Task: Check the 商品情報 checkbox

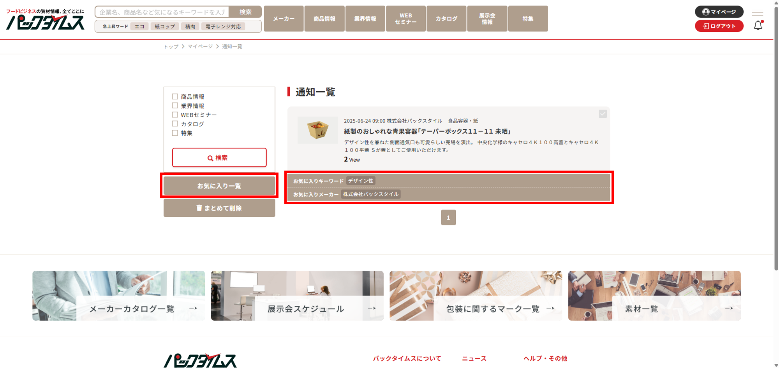Action: coord(175,96)
